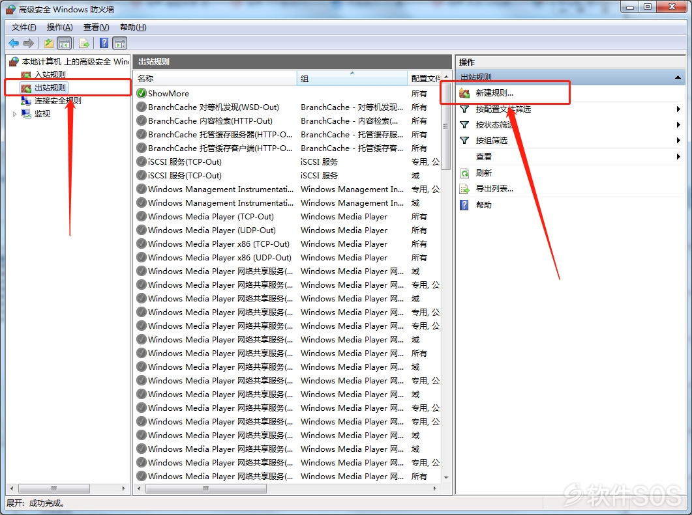Click the 按状态筛选 funnel icon
692x515 pixels.
pos(464,124)
